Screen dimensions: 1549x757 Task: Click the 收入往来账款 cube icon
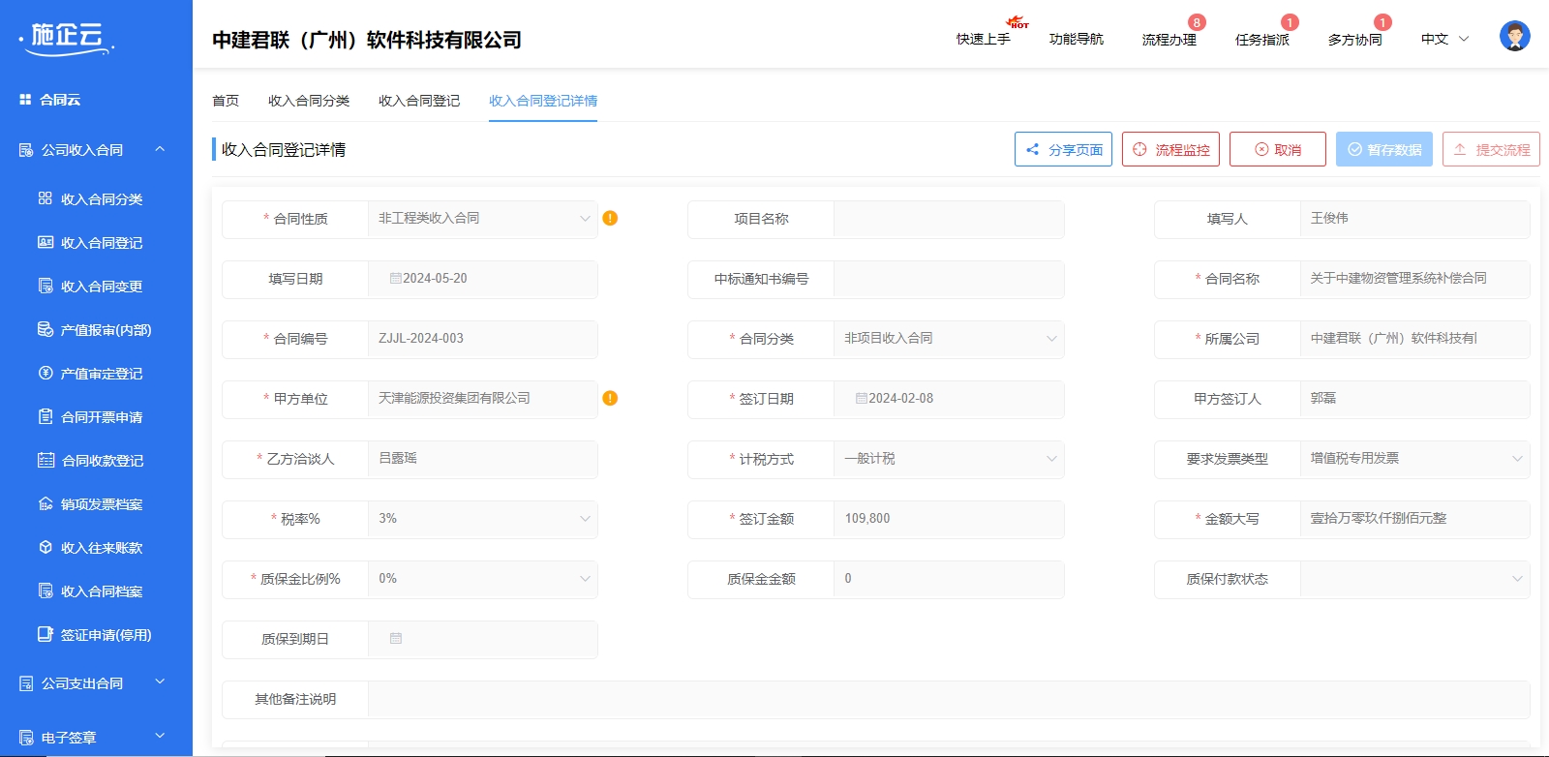pyautogui.click(x=46, y=547)
